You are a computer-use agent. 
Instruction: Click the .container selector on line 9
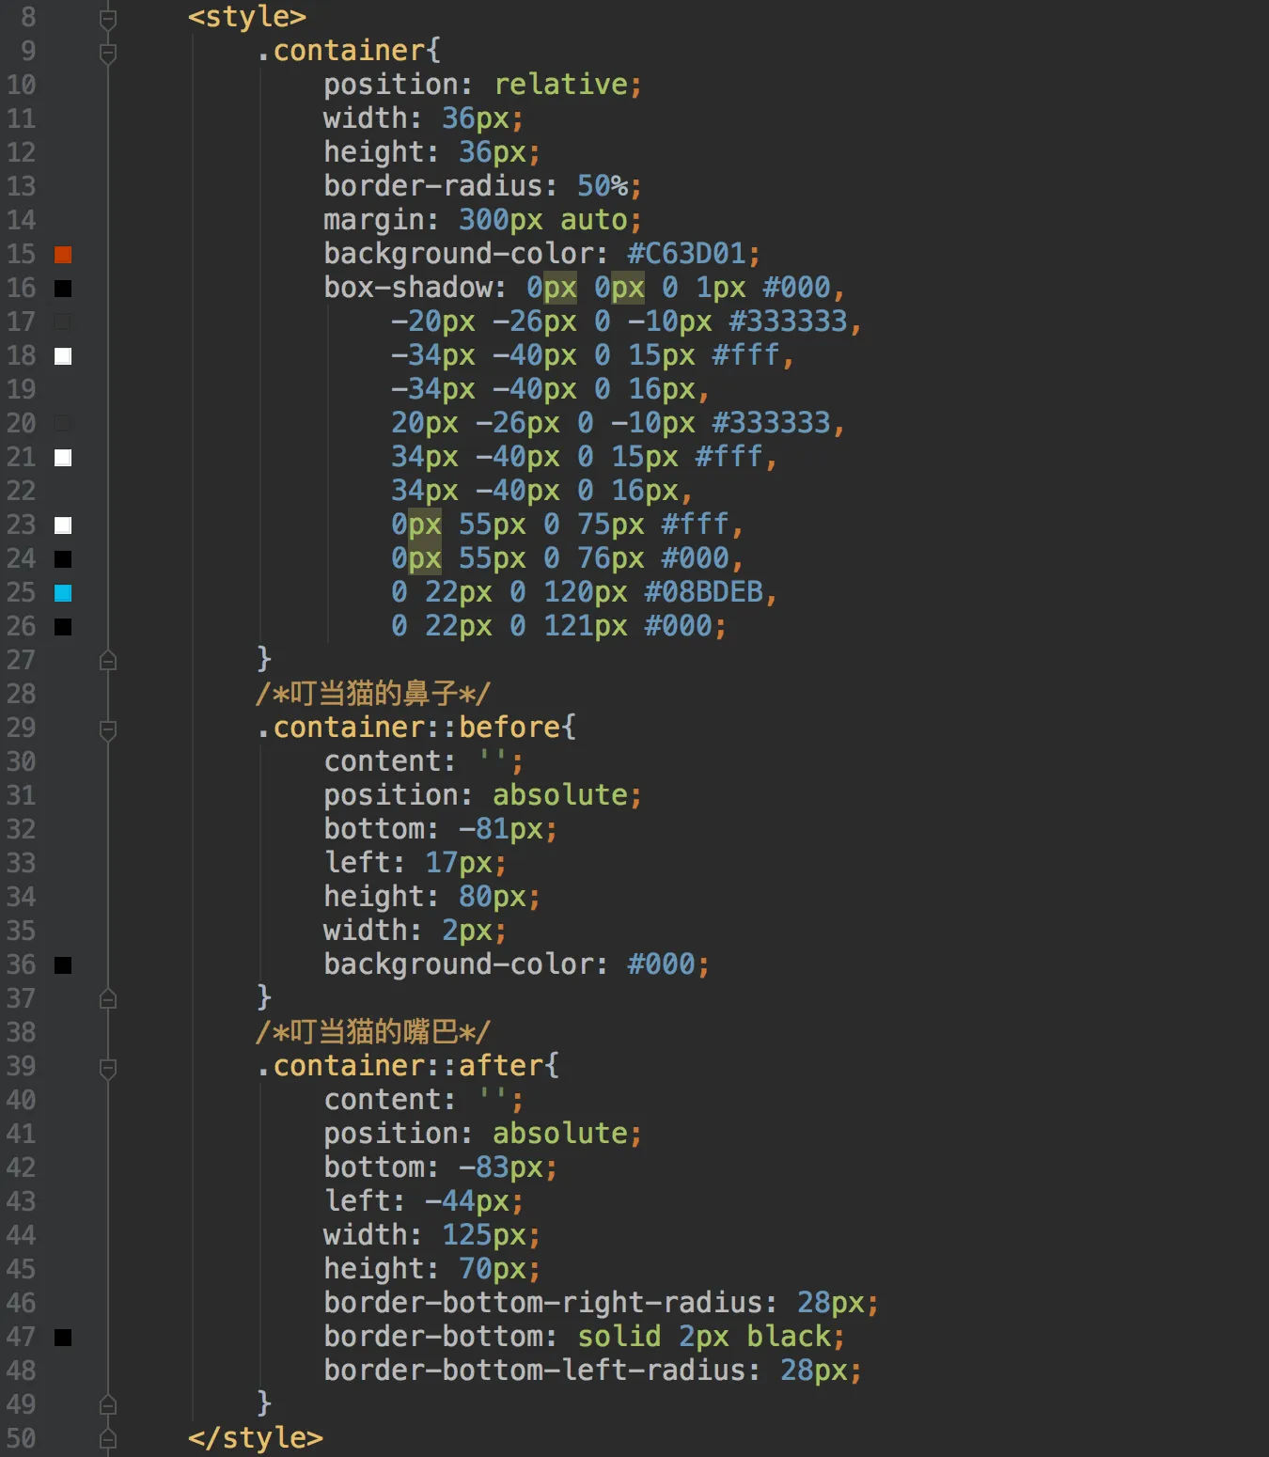pyautogui.click(x=340, y=51)
